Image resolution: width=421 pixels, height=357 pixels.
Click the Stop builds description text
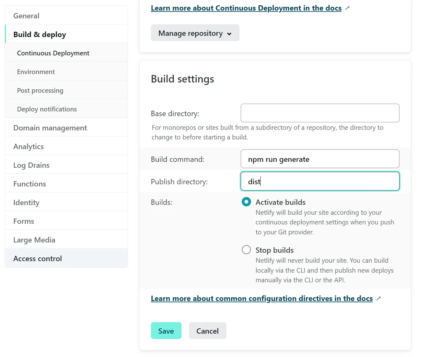[x=324, y=270]
